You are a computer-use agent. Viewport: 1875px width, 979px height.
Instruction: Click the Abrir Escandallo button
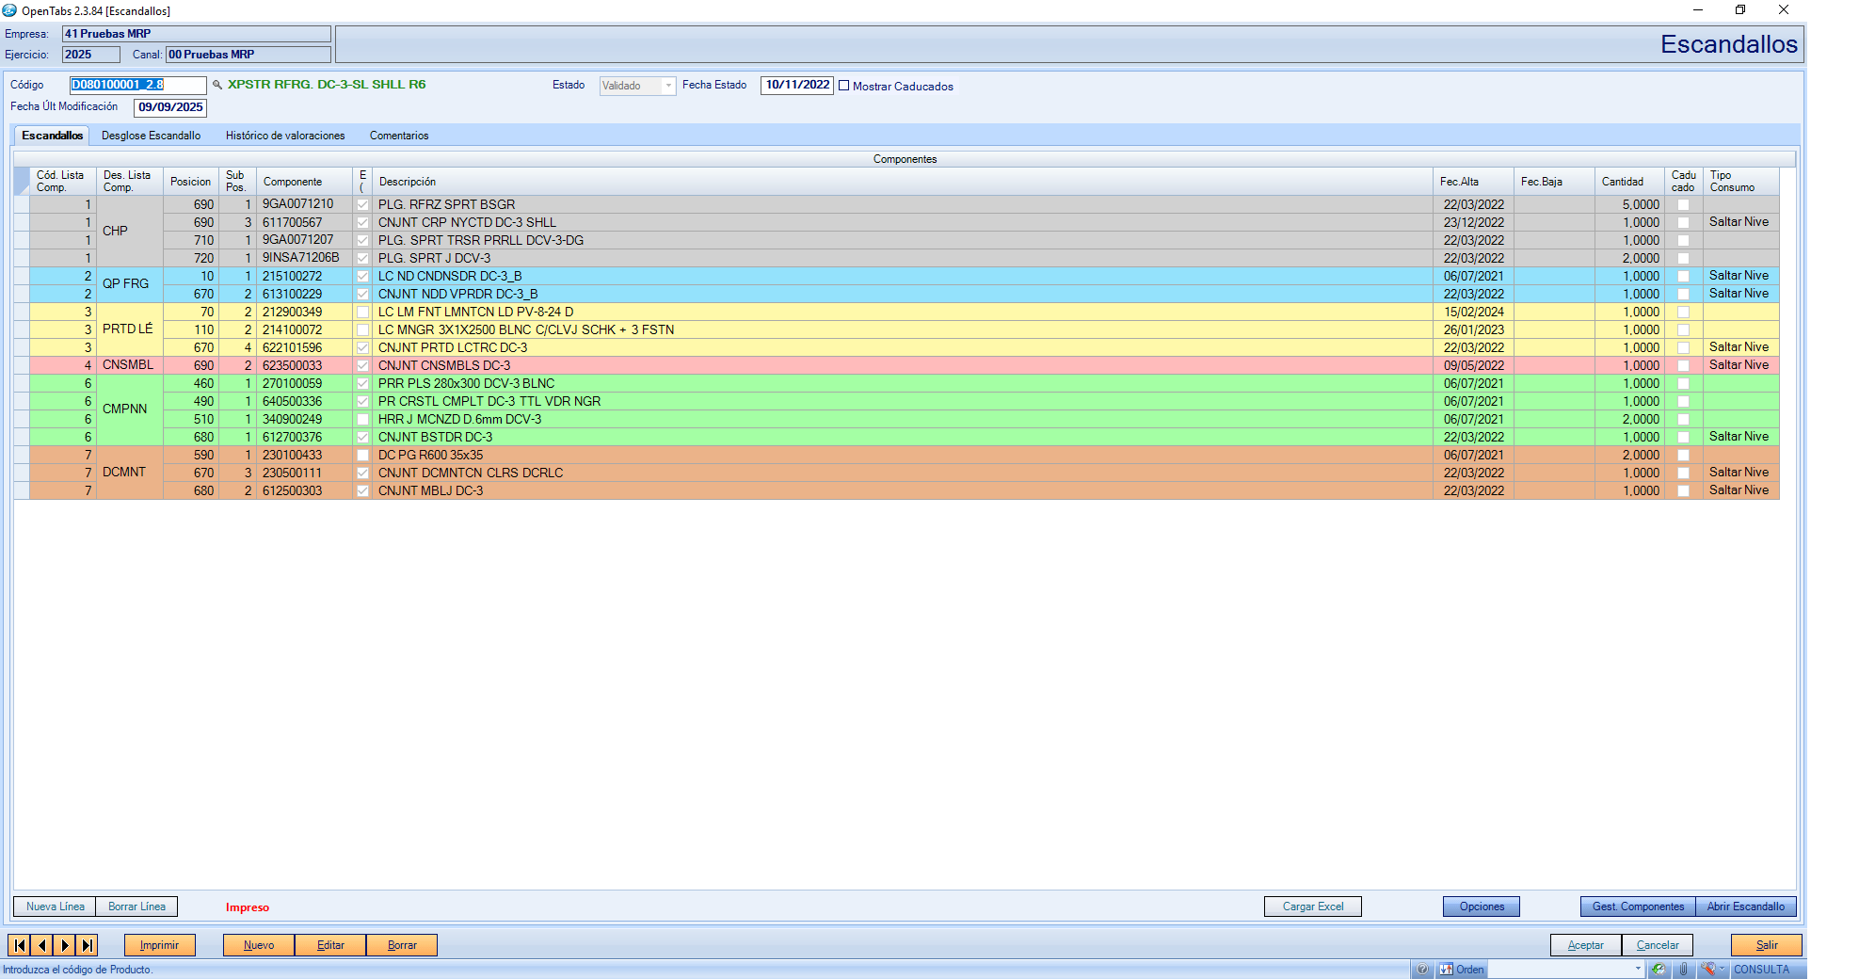pos(1745,907)
